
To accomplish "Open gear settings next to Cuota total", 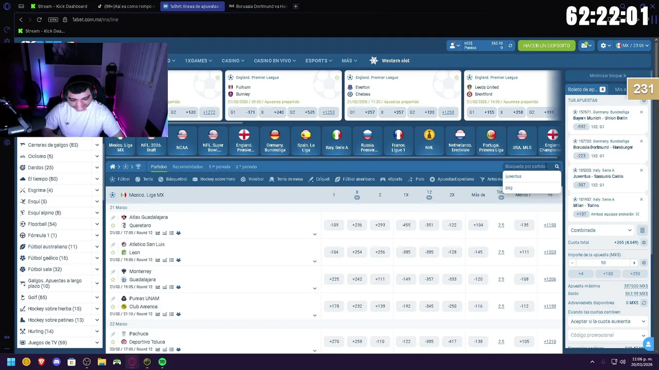I will point(644,243).
